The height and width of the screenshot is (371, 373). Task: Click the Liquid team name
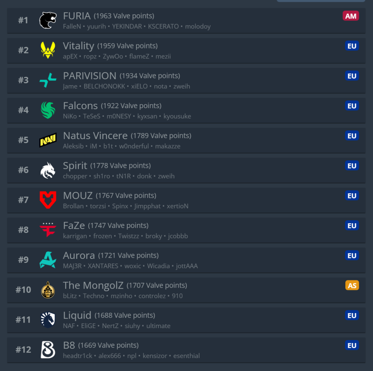pyautogui.click(x=77, y=315)
